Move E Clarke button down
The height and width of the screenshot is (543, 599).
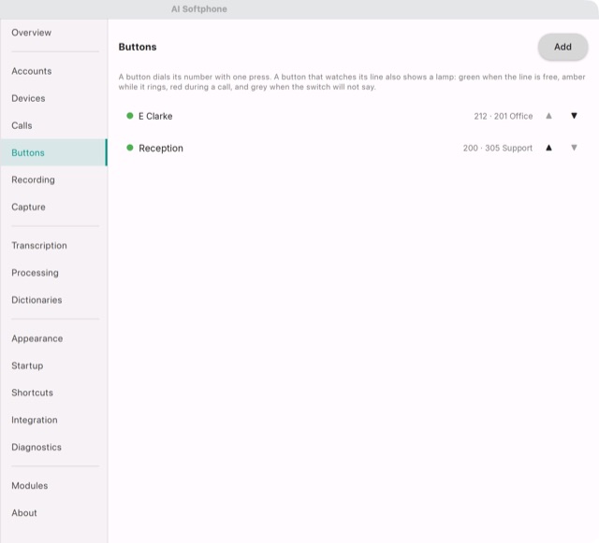pos(574,116)
